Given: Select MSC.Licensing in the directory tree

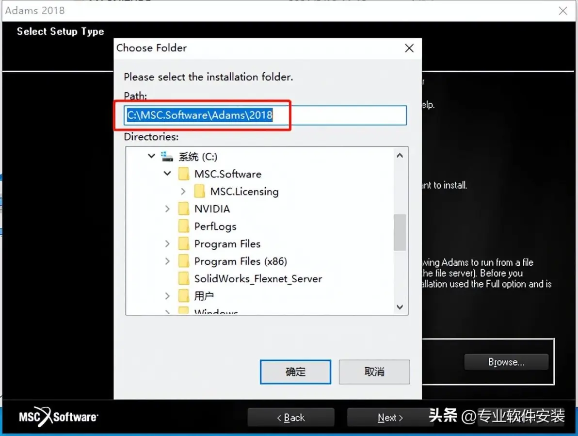Looking at the screenshot, I should coord(244,192).
